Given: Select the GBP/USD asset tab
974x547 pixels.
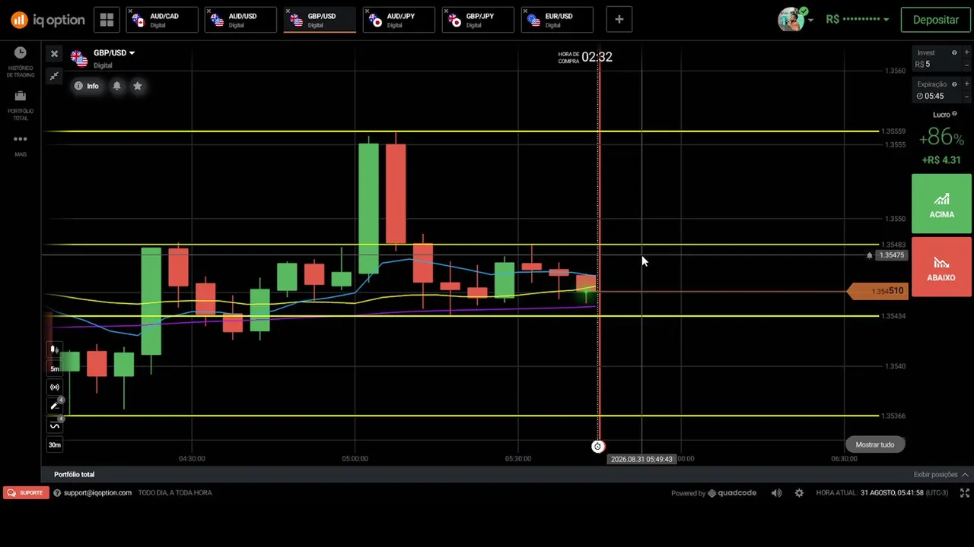Looking at the screenshot, I should [x=320, y=21].
